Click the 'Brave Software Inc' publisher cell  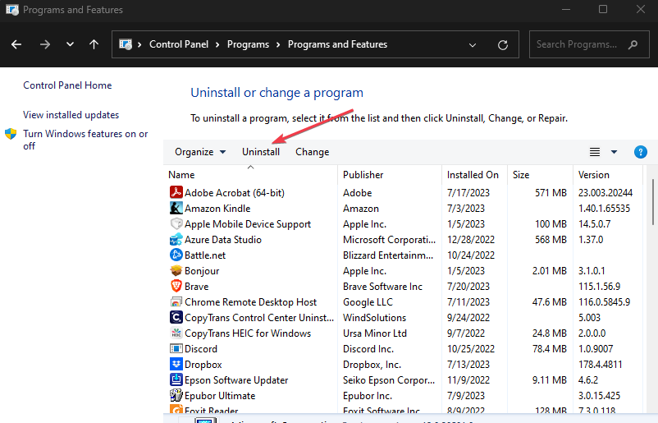point(382,287)
